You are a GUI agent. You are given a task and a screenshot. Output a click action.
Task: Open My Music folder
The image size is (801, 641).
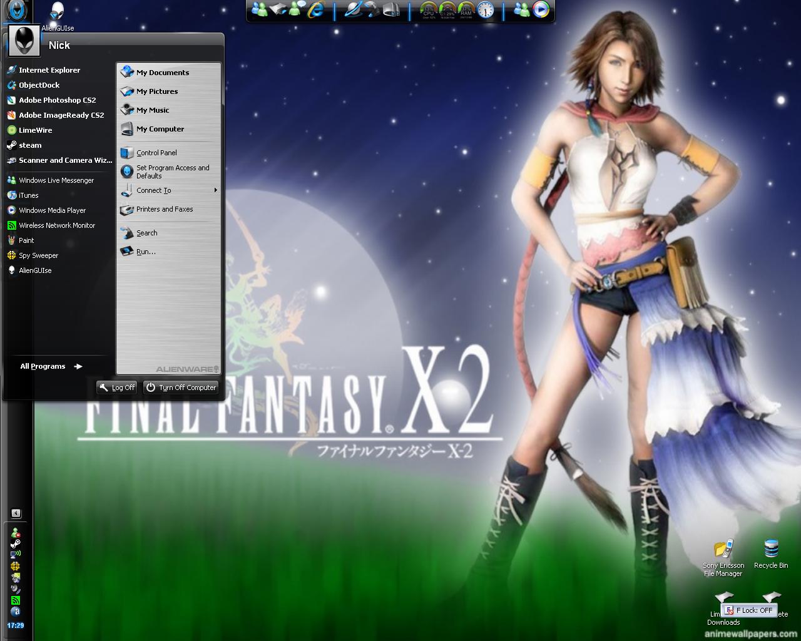(x=169, y=110)
